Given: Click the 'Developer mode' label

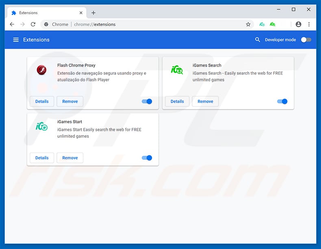Looking at the screenshot, I should pyautogui.click(x=280, y=40).
